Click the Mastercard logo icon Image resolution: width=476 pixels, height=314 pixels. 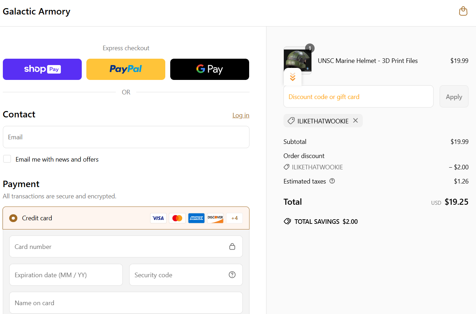177,218
